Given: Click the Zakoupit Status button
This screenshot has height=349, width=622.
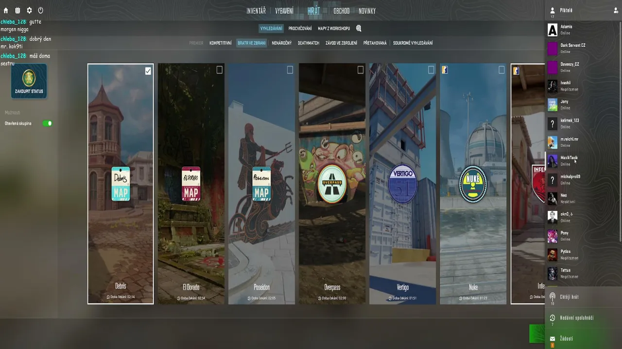Looking at the screenshot, I should (29, 81).
